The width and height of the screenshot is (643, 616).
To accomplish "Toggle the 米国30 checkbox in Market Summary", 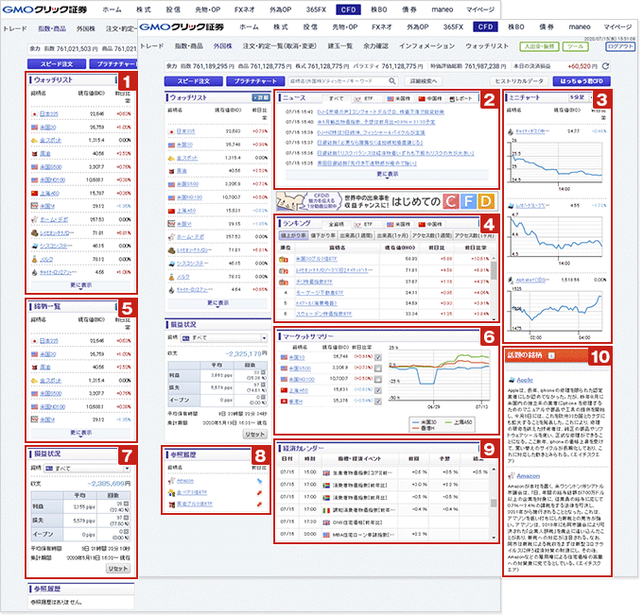I will pos(377,358).
